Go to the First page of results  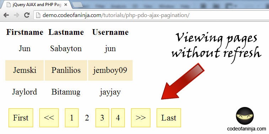[x=21, y=118]
